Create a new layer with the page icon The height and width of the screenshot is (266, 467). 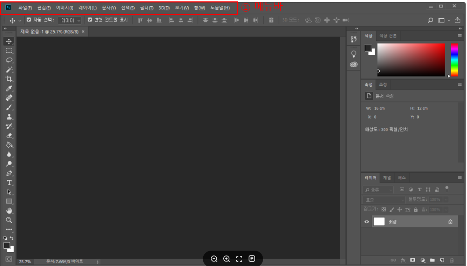pyautogui.click(x=442, y=260)
